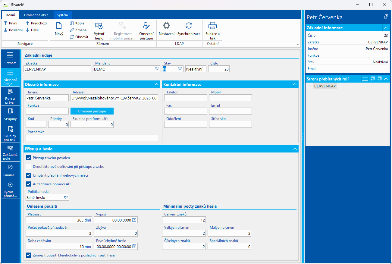Click the Doba zadávání minutes field
This screenshot has height=264, width=392.
(x=59, y=247)
